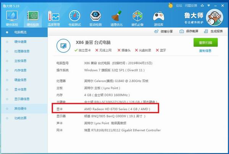229x154 pixels.
Task: Click the round computer monitor icon
Action: (x=63, y=46)
